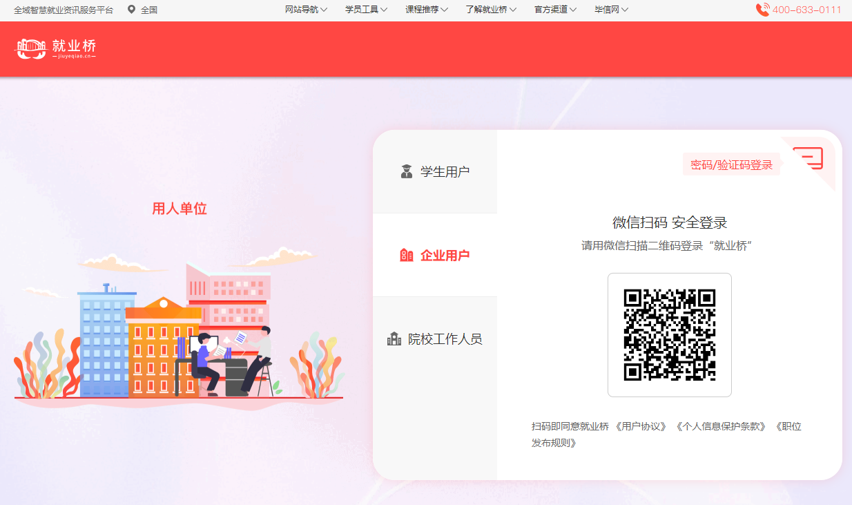Click the 密码/验证码登录 tooltip label
The width and height of the screenshot is (852, 505).
point(731,165)
